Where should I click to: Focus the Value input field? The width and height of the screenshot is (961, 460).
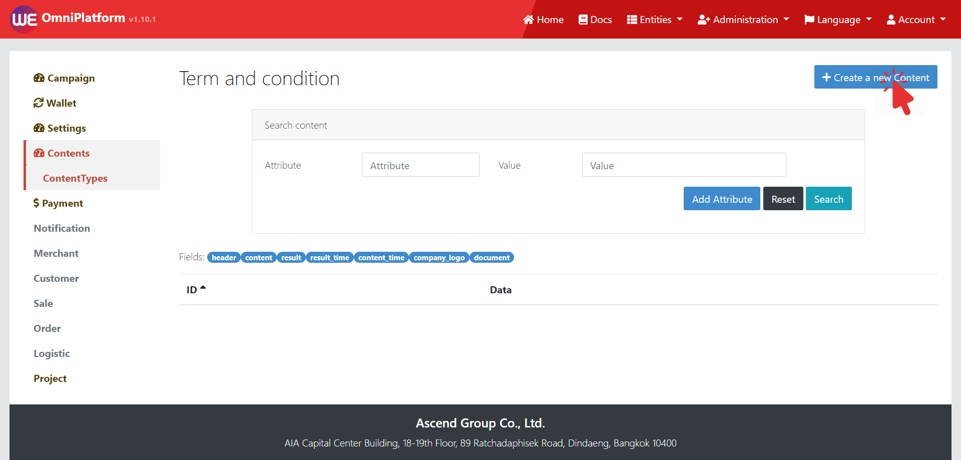684,165
